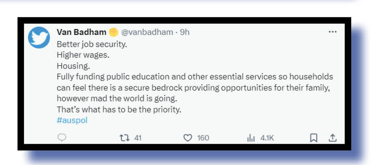Screen dimensions: 380x165
Task: Open the views bar chart icon
Action: tap(251, 137)
